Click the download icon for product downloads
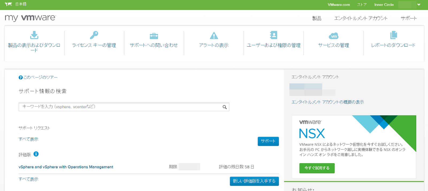The height and width of the screenshot is (191, 428). coord(34,35)
